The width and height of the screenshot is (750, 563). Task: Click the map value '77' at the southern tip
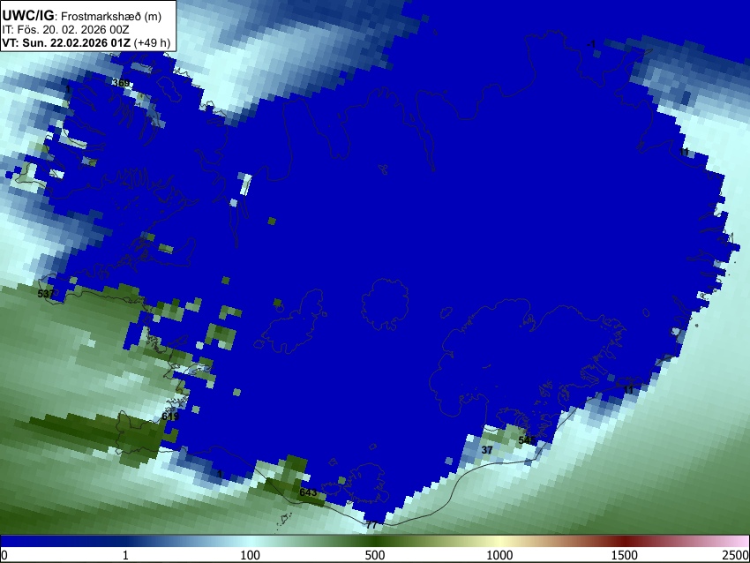click(371, 525)
